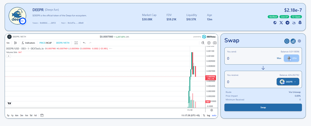Click the Swap info circle icon

[x=287, y=41]
